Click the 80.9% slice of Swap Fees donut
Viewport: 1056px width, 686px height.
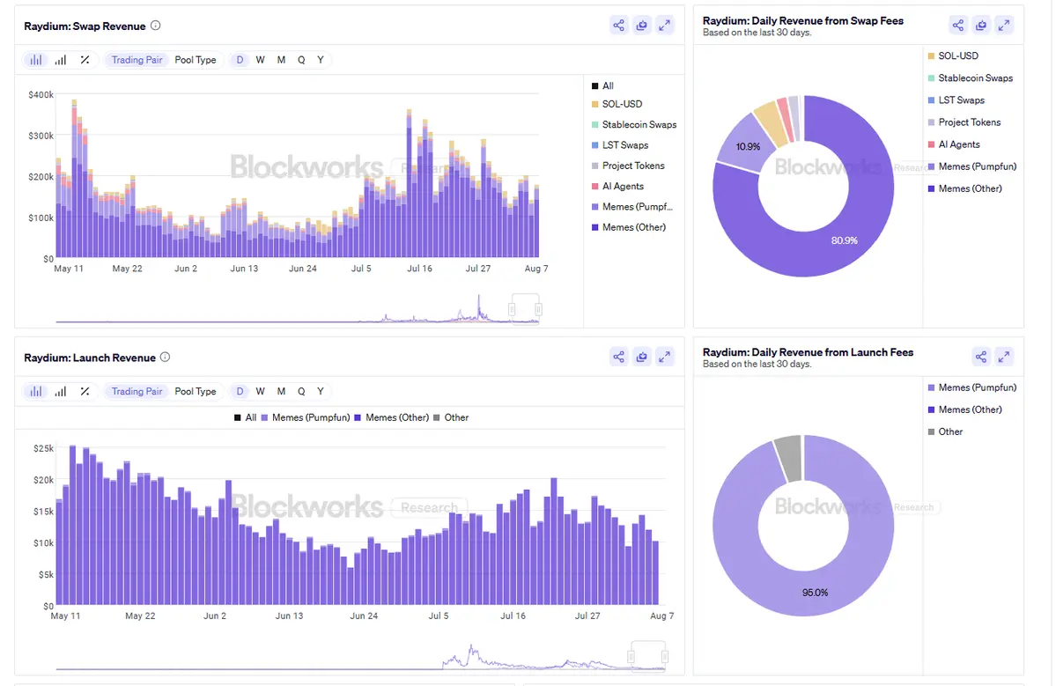845,241
